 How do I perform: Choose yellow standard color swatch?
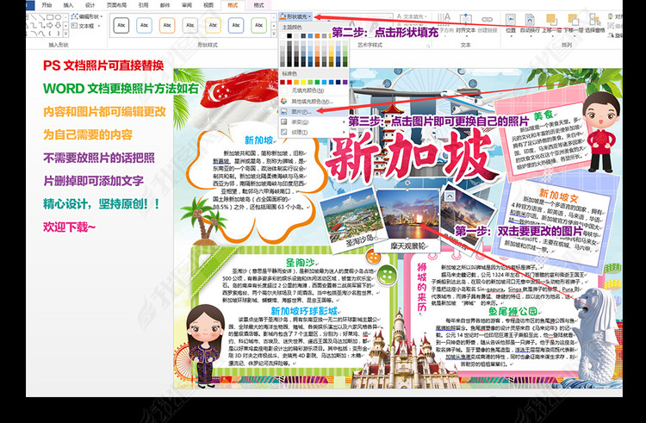tap(303, 83)
